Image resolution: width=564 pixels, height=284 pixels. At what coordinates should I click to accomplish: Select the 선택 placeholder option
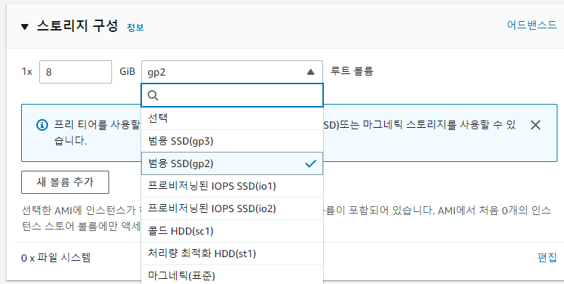232,118
